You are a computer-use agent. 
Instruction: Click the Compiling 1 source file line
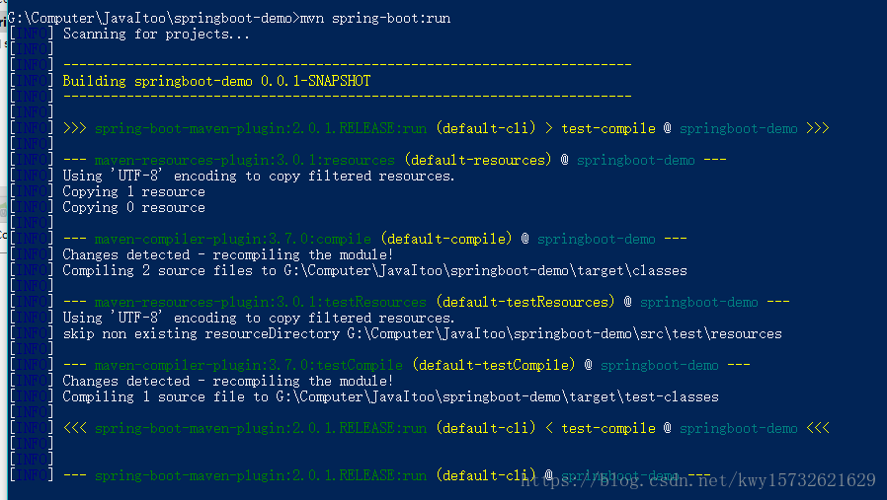pos(390,397)
